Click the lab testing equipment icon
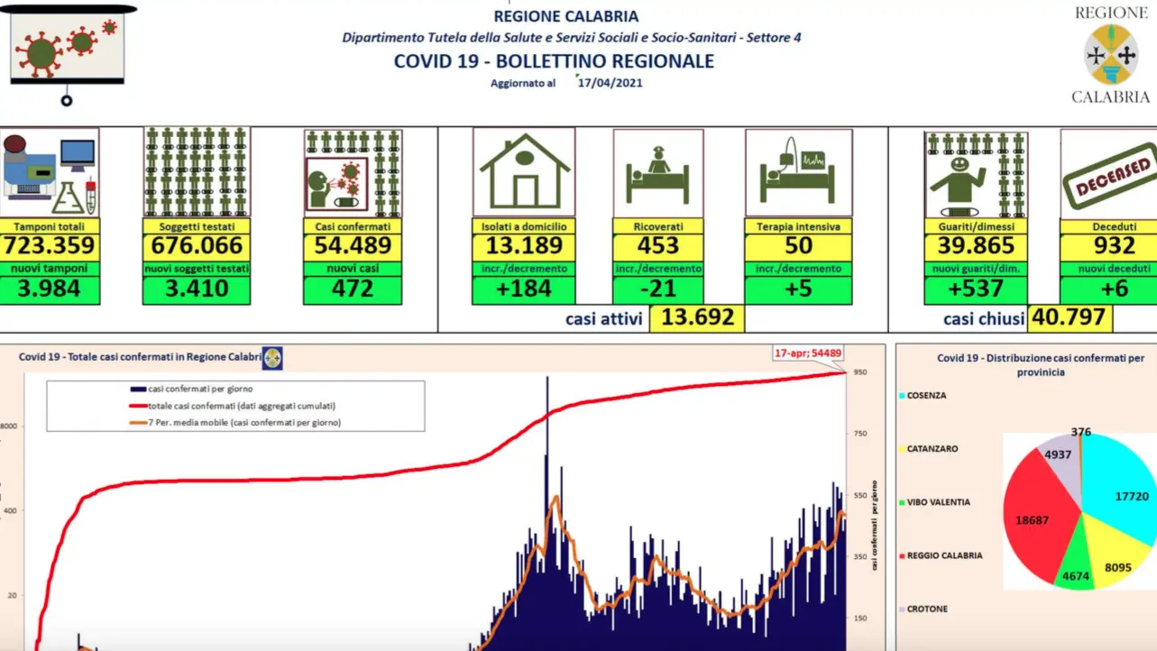The height and width of the screenshot is (651, 1157). tap(49, 172)
